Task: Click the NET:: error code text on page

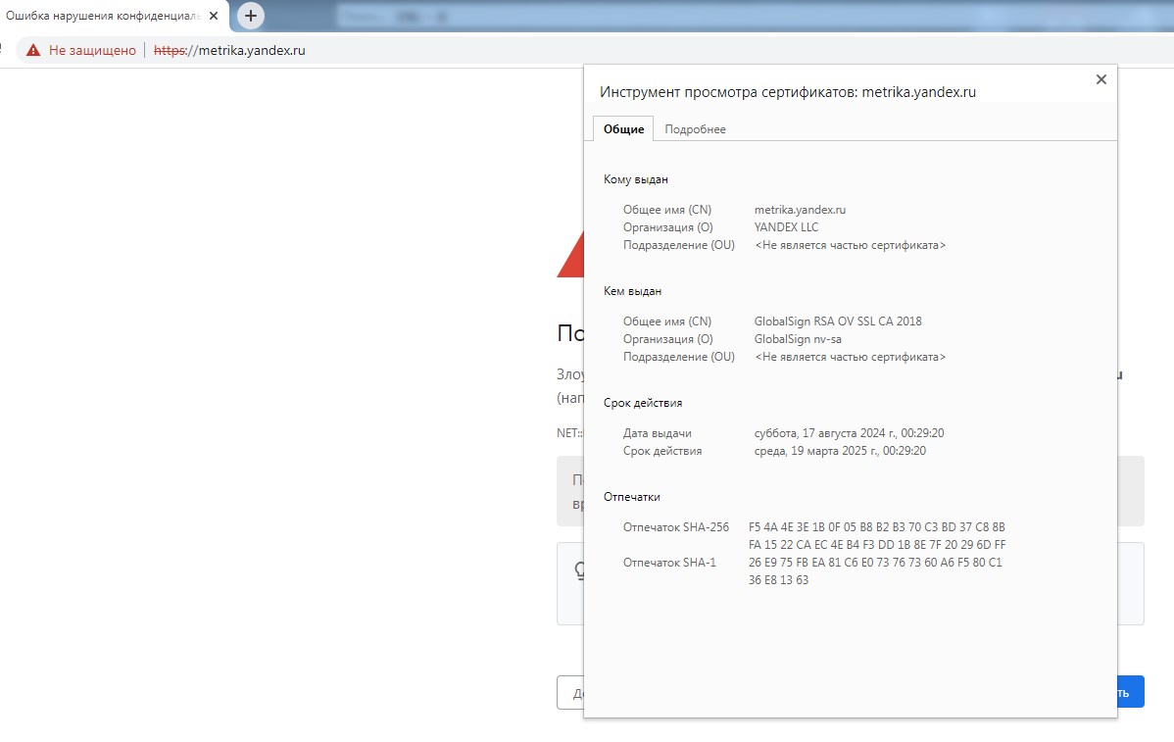Action: pyautogui.click(x=569, y=433)
